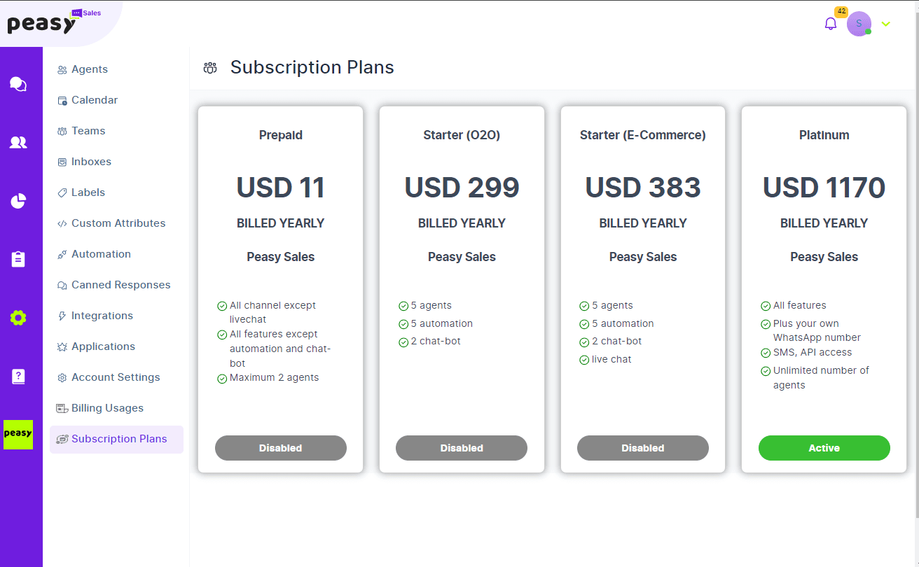
Task: Open reports pie chart icon
Action: 18,202
